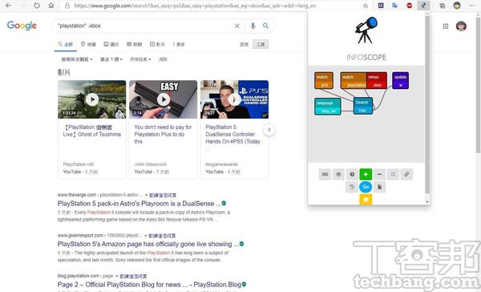
Task: Click the Tools button under search box
Action: tap(261, 44)
